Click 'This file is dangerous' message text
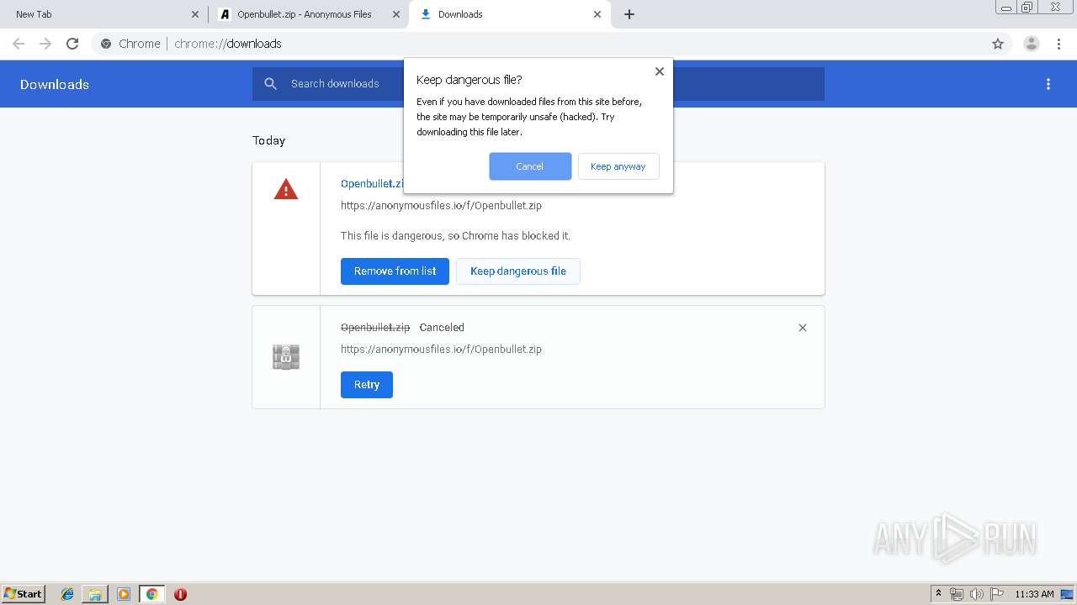 coord(455,236)
